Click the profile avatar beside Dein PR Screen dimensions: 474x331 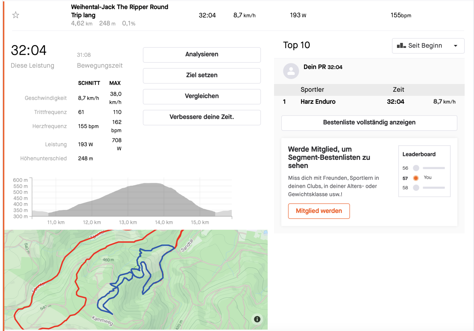tap(291, 71)
